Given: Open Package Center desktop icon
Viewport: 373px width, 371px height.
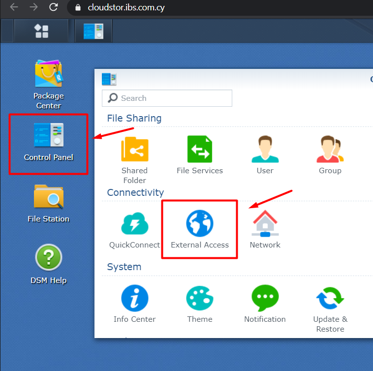Looking at the screenshot, I should coord(49,85).
